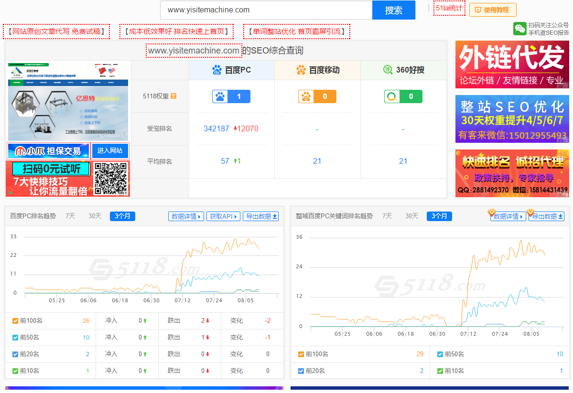Toggle 前20名 checkbox in left panel
The height and width of the screenshot is (393, 573).
[x=15, y=354]
